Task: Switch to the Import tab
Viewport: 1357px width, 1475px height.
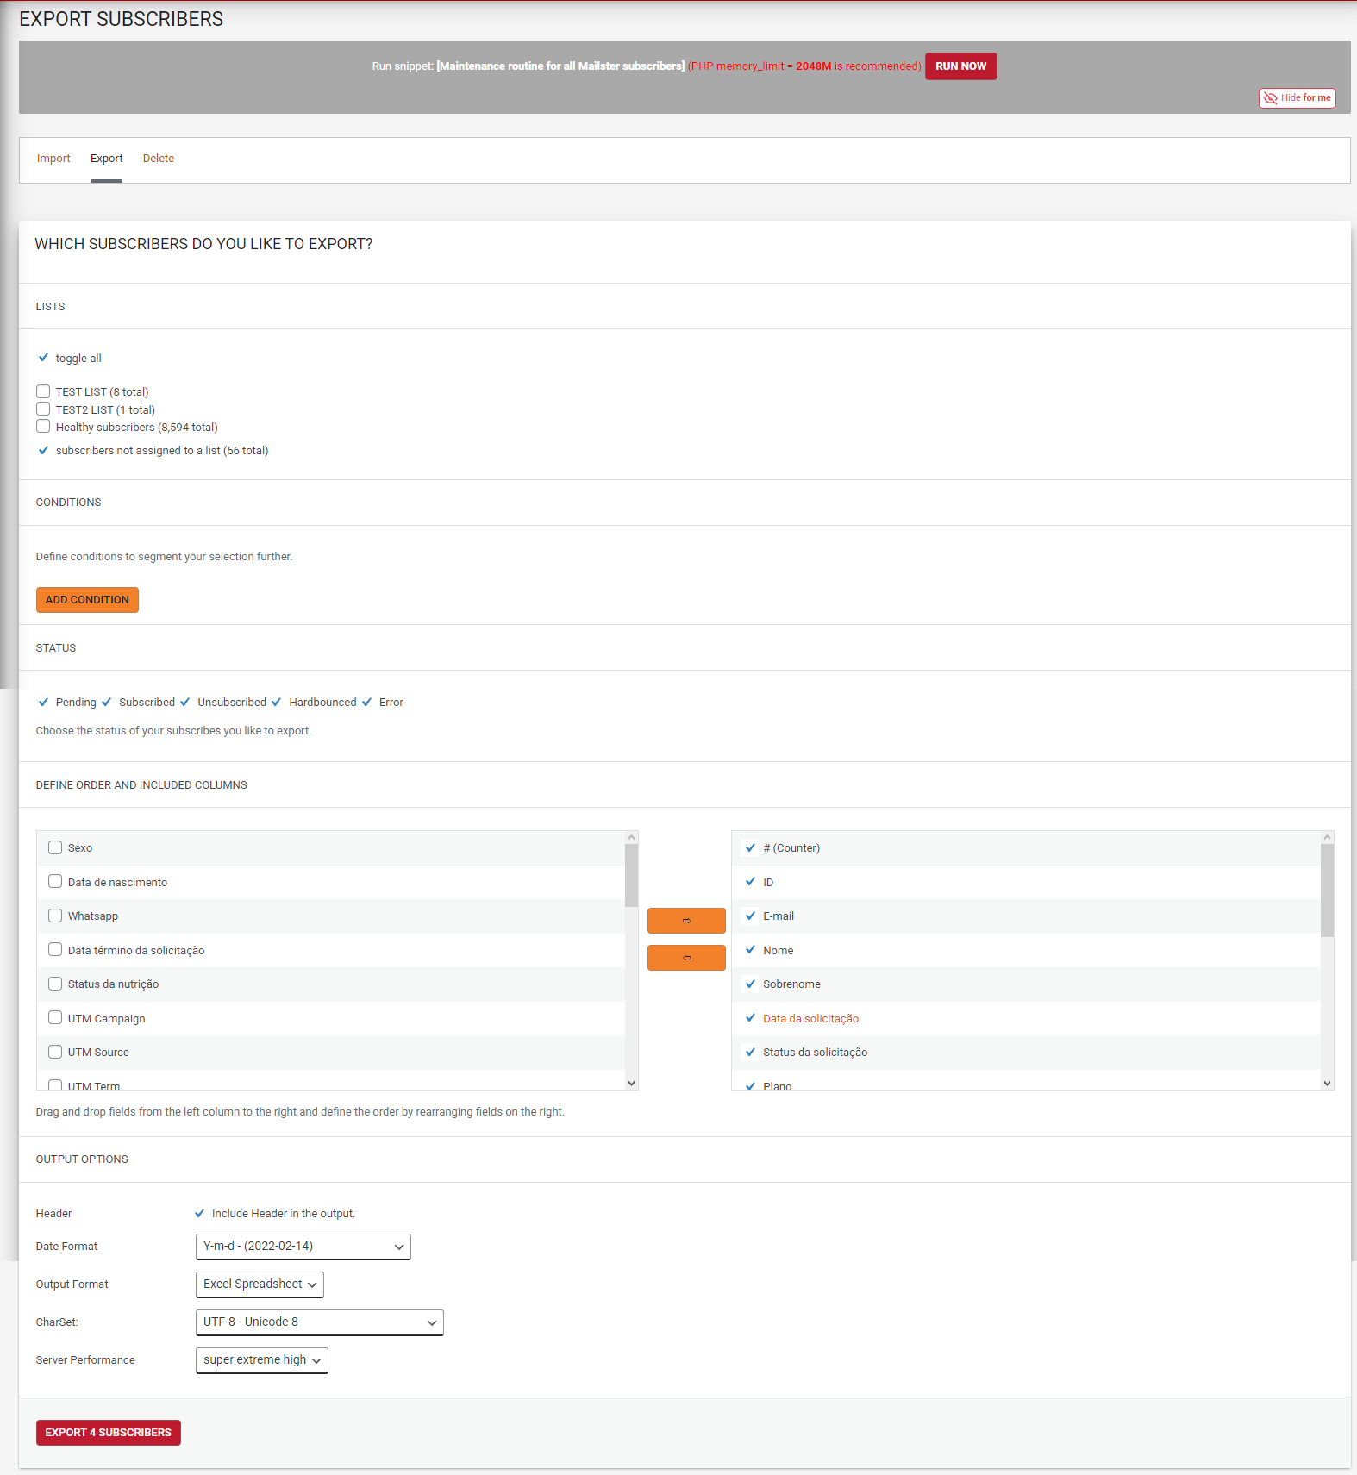Action: tap(53, 159)
